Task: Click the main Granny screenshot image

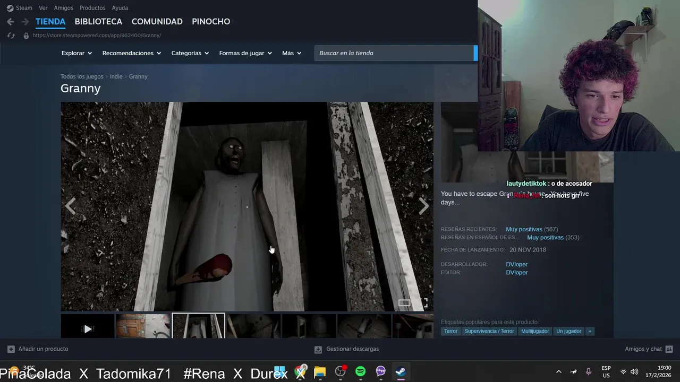Action: [x=247, y=206]
